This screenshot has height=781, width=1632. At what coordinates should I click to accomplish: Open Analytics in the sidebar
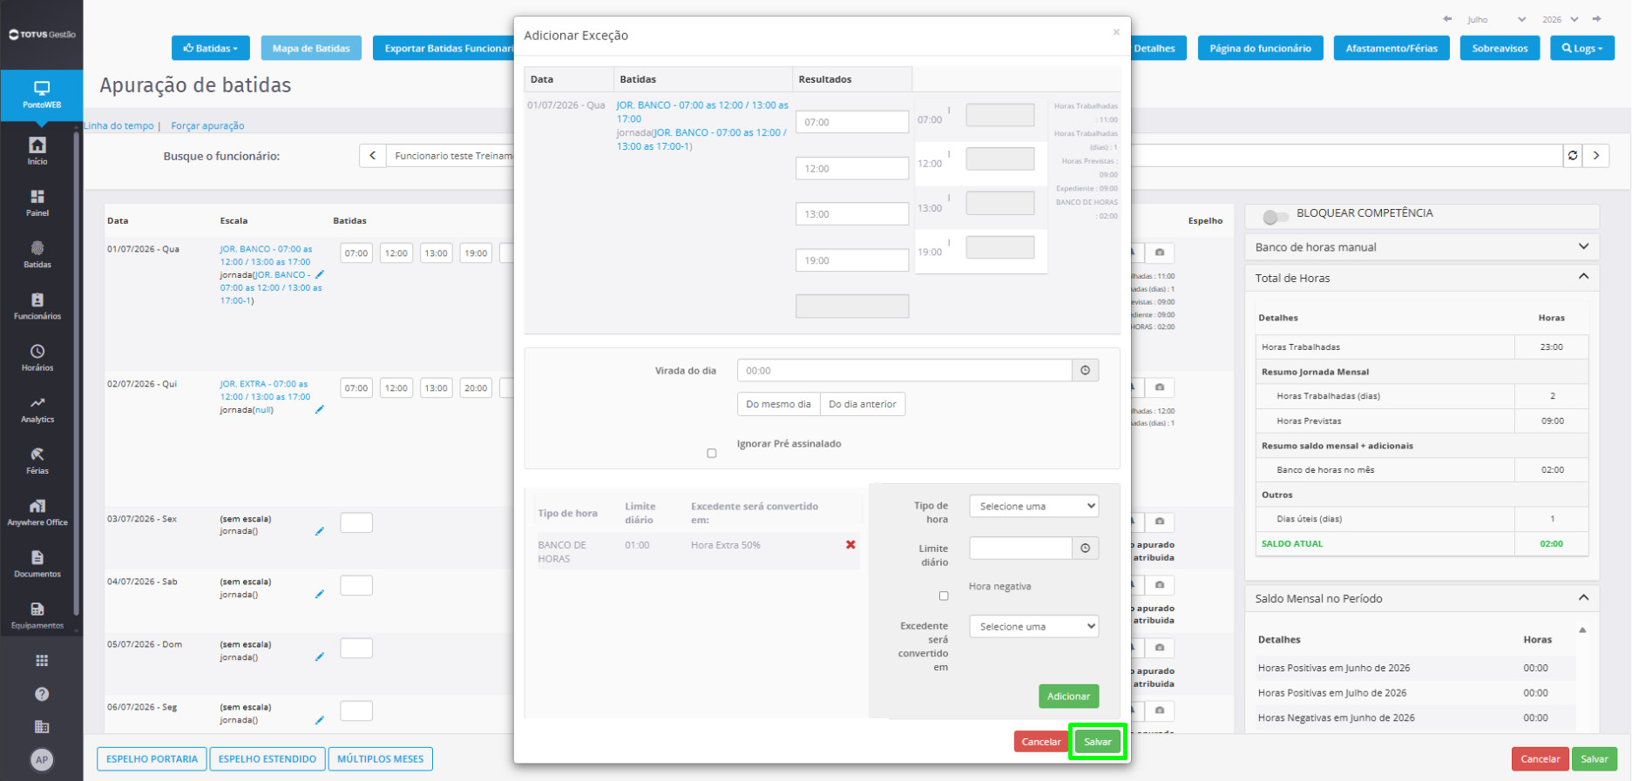pyautogui.click(x=37, y=409)
